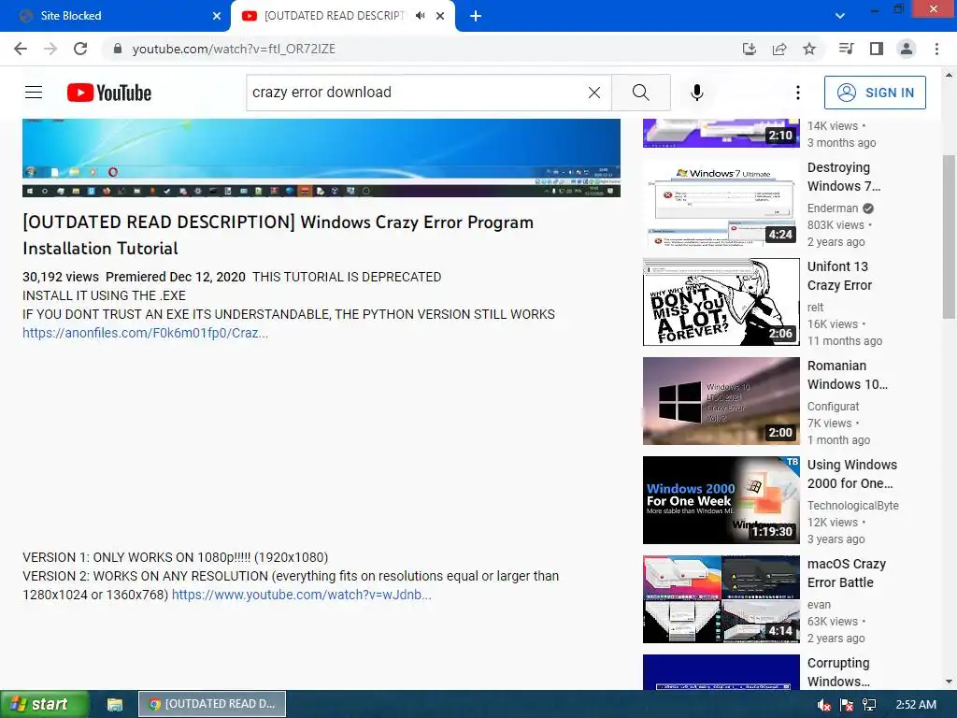Click Unifont 13 Crazy Error title
Viewport: 957px width, 718px height.
[x=839, y=276]
